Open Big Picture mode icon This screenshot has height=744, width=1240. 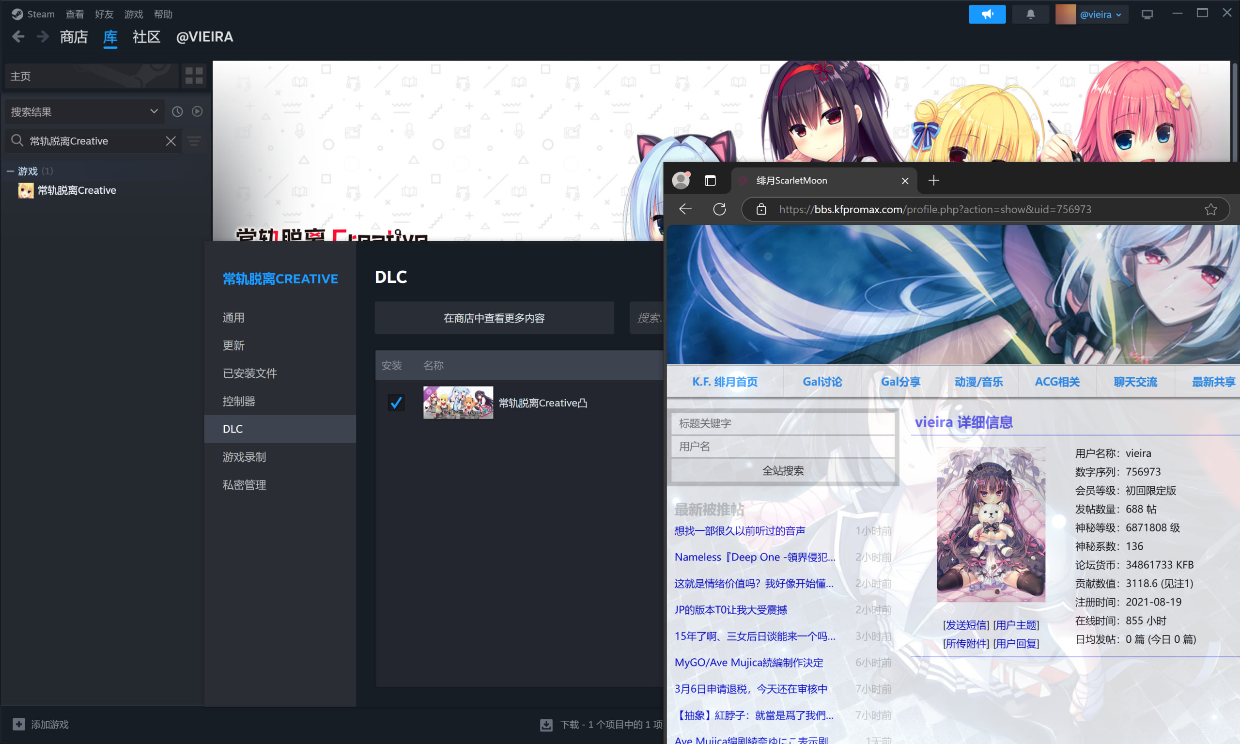(x=1147, y=14)
